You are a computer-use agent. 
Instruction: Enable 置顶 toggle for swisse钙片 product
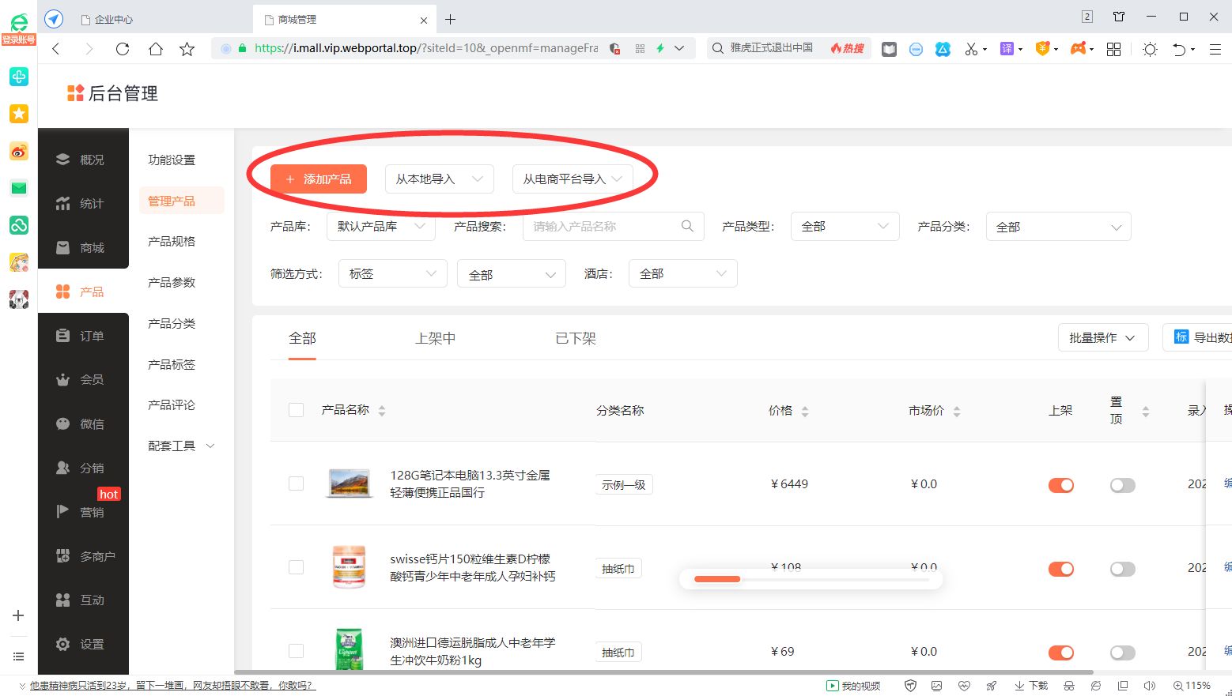point(1122,569)
